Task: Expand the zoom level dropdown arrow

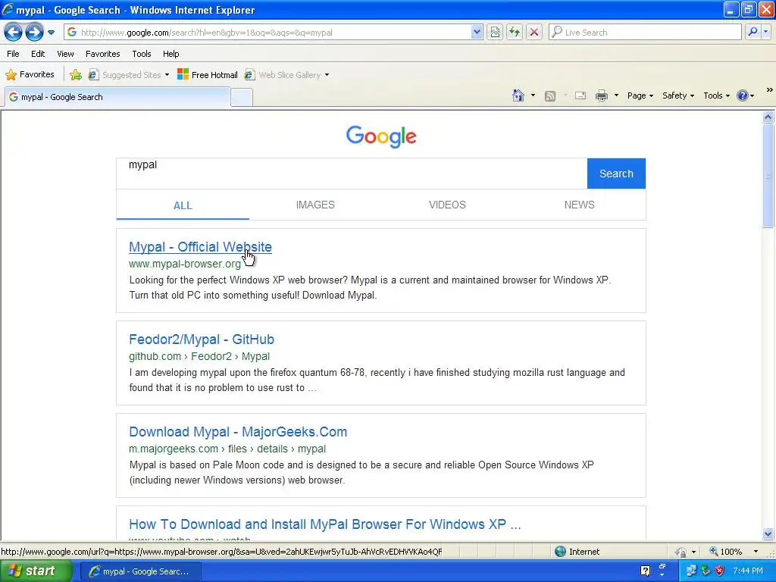Action: [x=756, y=552]
